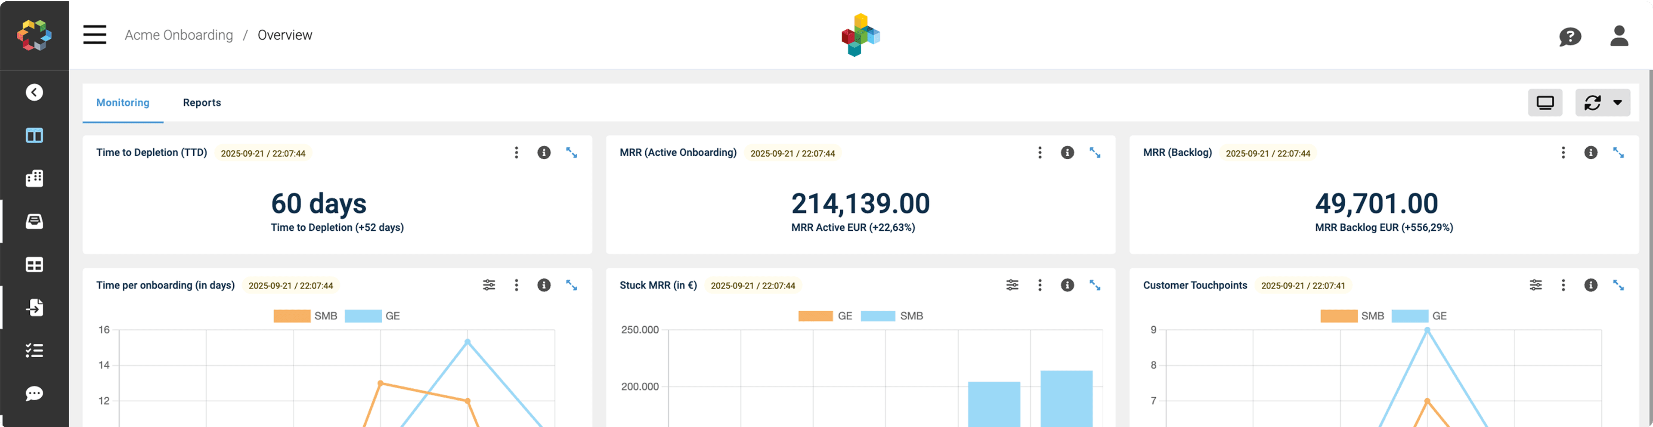Collapse sidebar with back arrow icon
The height and width of the screenshot is (427, 1653).
coord(34,93)
